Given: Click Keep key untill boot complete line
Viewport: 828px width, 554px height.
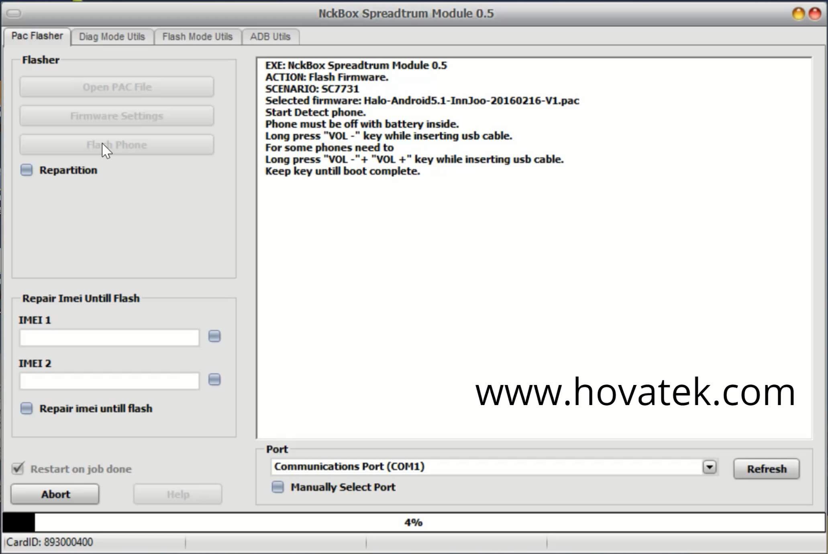Looking at the screenshot, I should pyautogui.click(x=343, y=171).
